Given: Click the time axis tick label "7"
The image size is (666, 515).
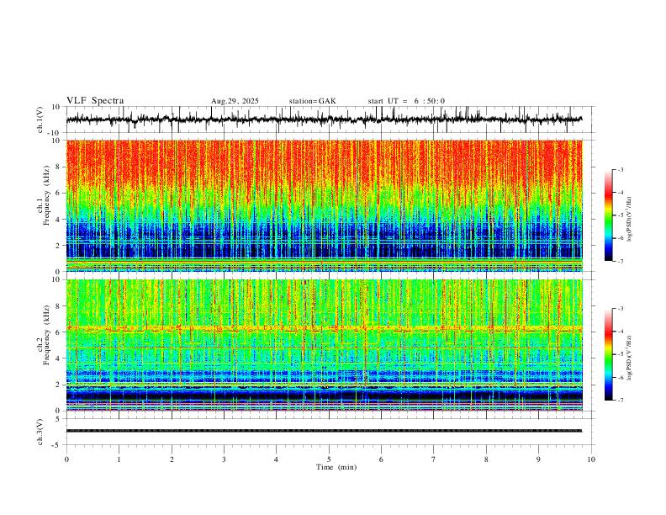Looking at the screenshot, I should pyautogui.click(x=434, y=459).
